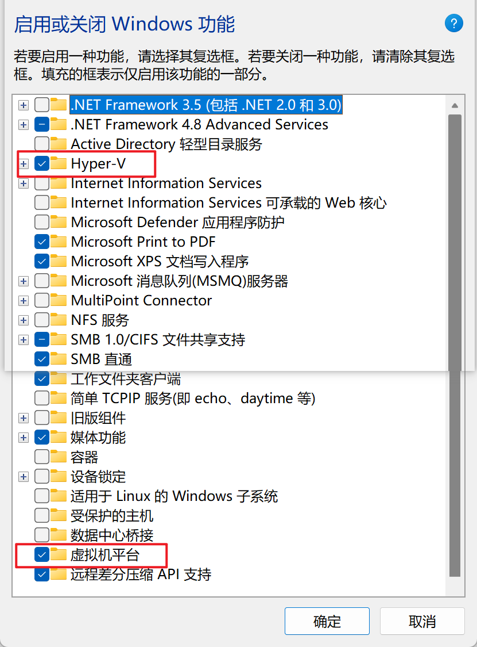Expand the Hyper-V tree node
This screenshot has width=477, height=647.
tap(23, 164)
